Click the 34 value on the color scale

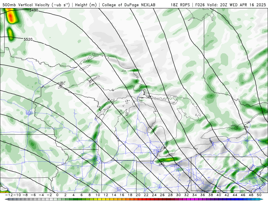[195, 195]
